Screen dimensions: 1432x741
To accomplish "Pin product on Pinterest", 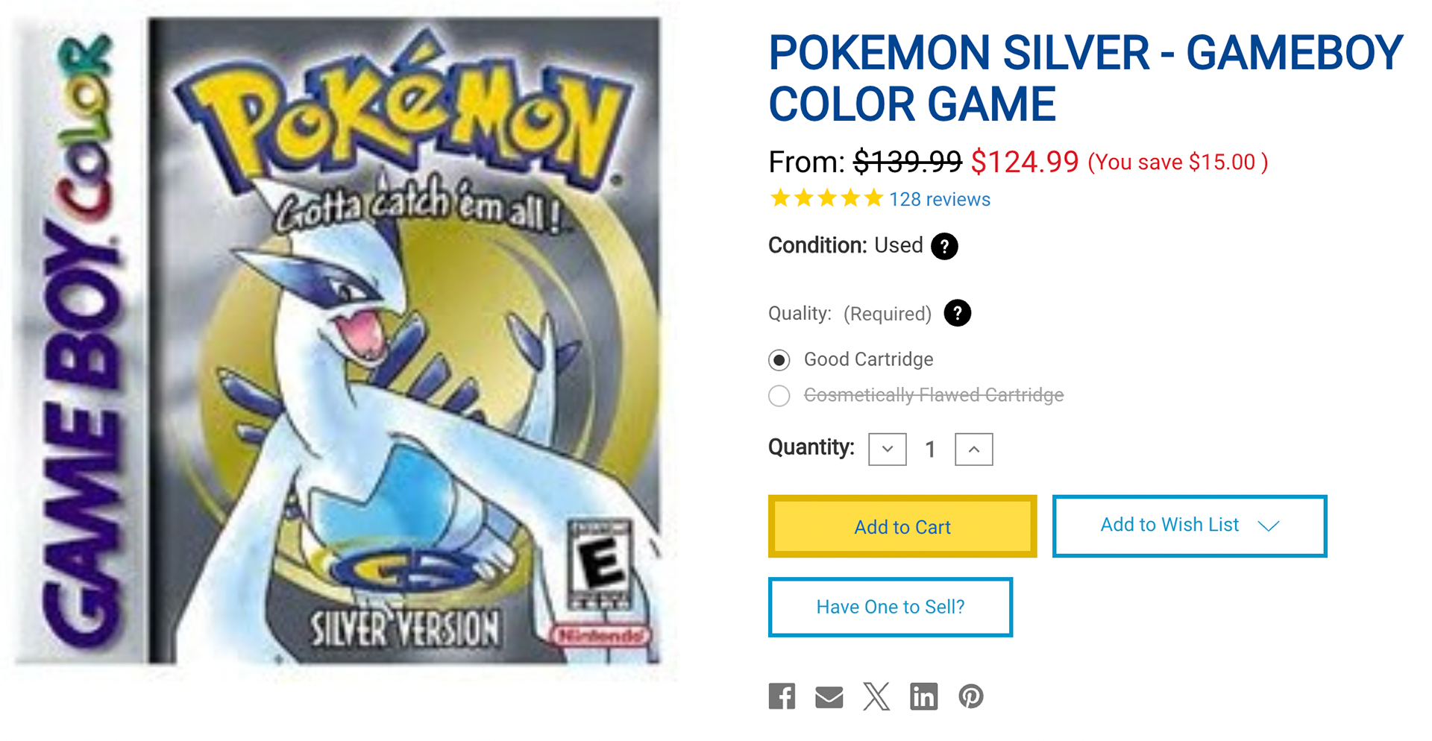I will pos(971,696).
